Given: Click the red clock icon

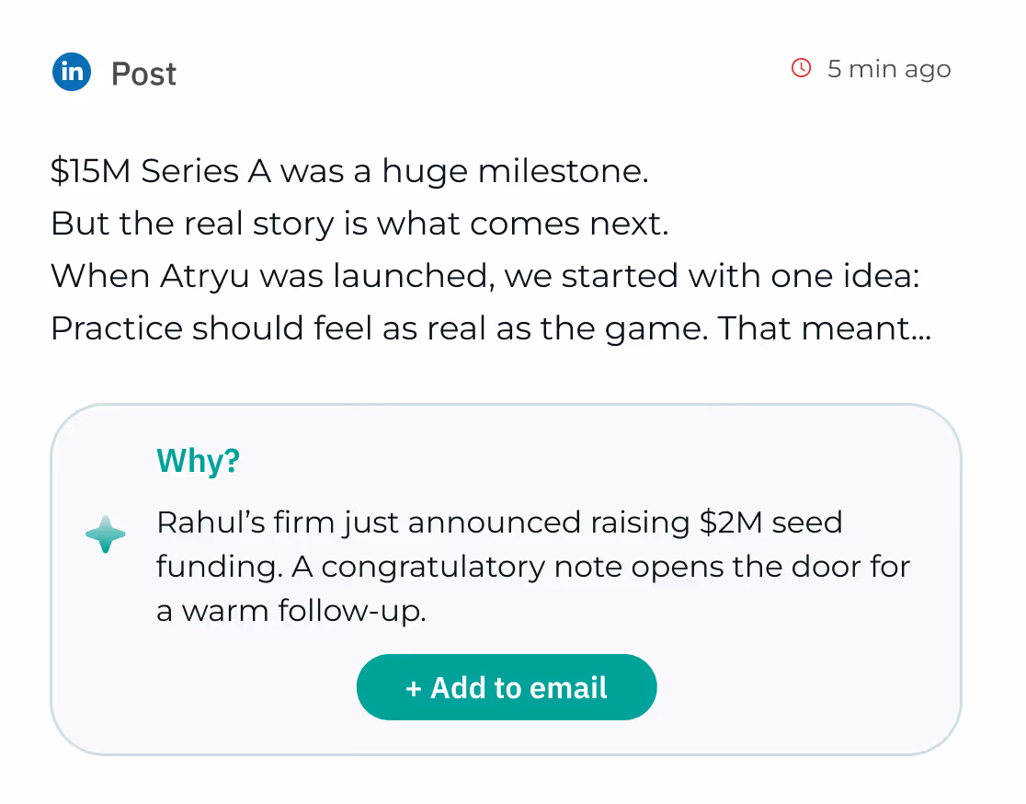Looking at the screenshot, I should tap(801, 68).
